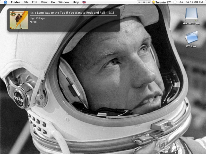Image resolution: width=206 pixels, height=154 pixels.
Task: Open the Finder application menu
Action: tap(15, 2)
